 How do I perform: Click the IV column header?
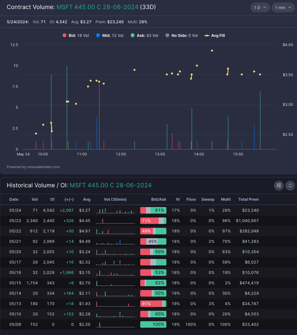178,199
